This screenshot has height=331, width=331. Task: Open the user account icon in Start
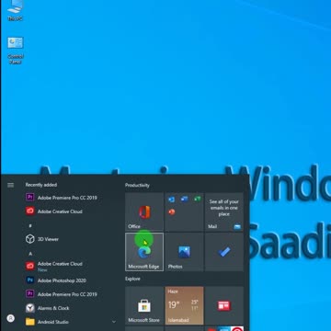[x=11, y=318]
